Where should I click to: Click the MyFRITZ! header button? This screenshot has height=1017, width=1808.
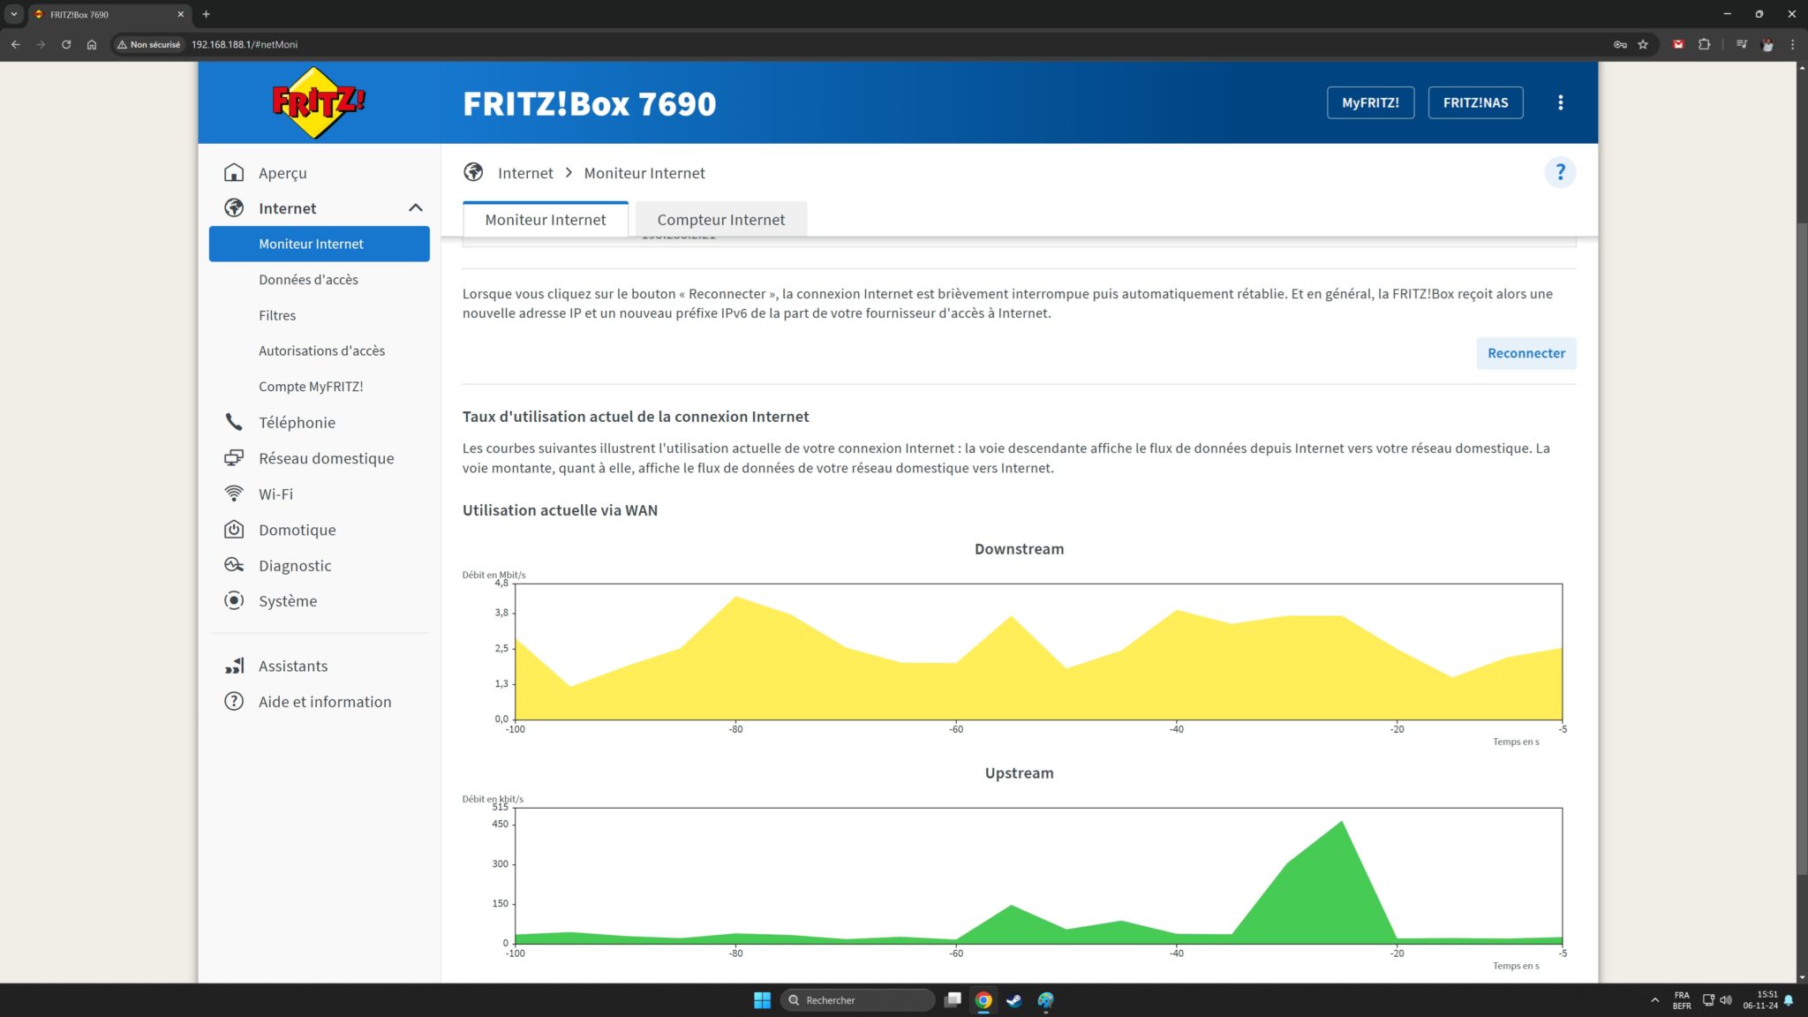click(x=1370, y=102)
